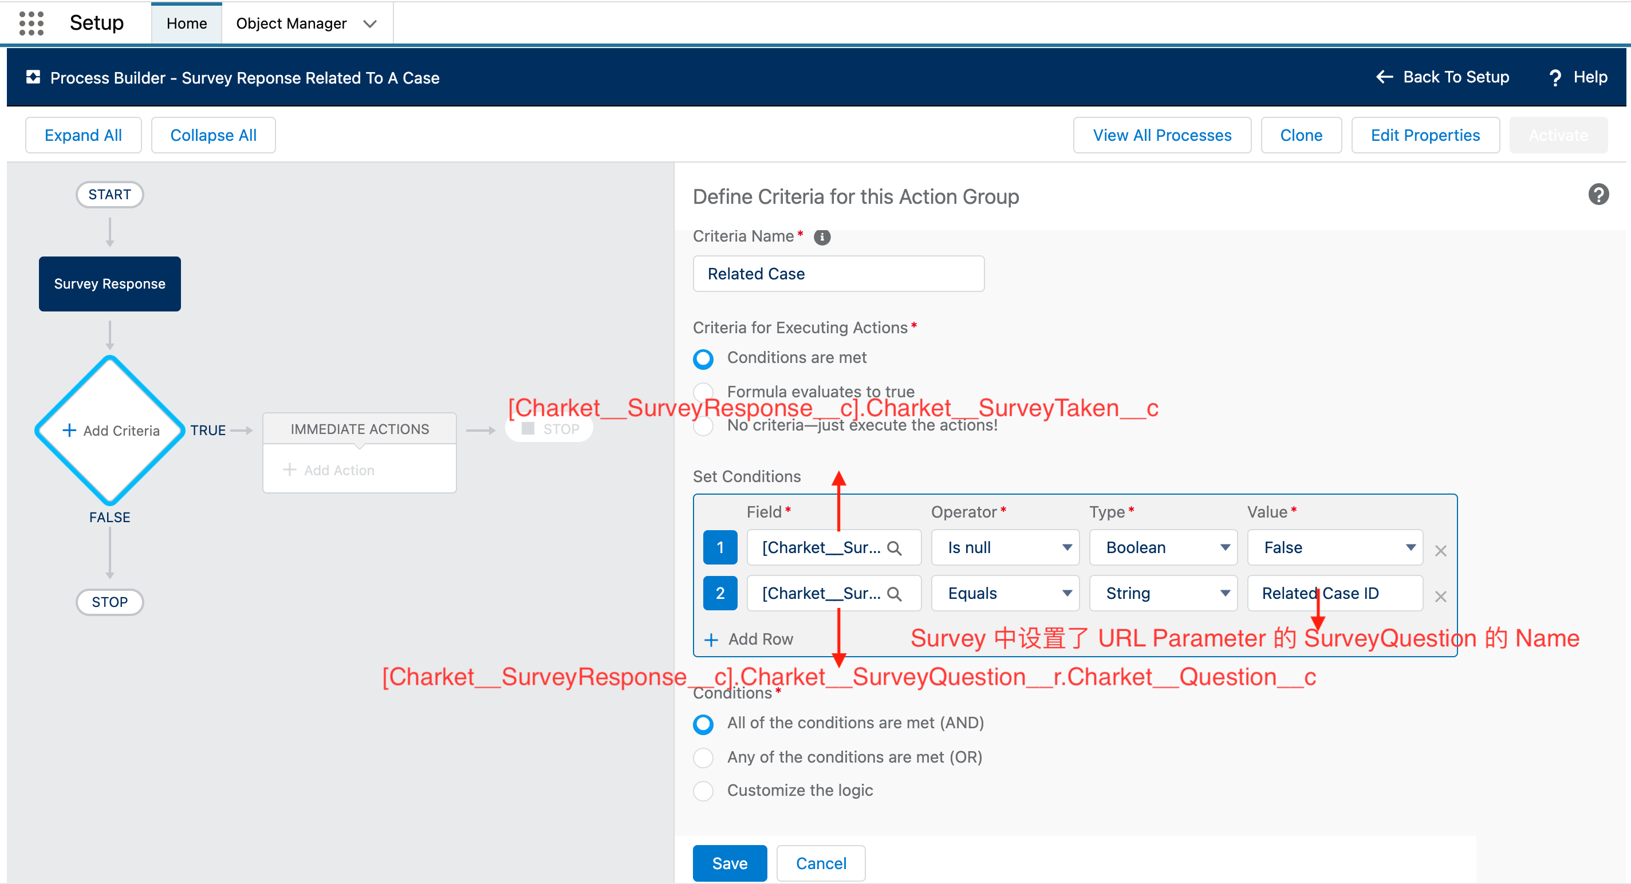Remove condition row 2 with X icon
Viewport: 1631px width, 884px height.
point(1440,596)
